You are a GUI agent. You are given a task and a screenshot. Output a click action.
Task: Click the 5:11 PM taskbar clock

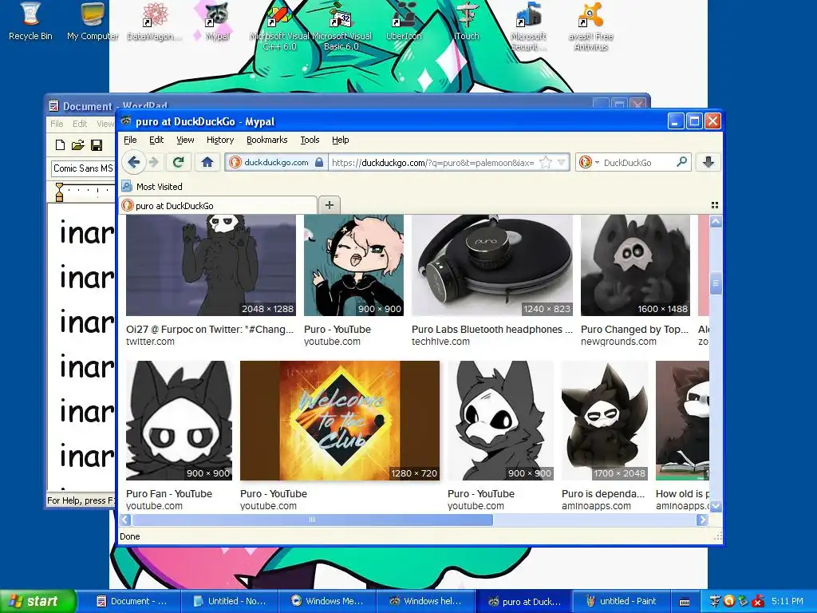[x=787, y=601]
